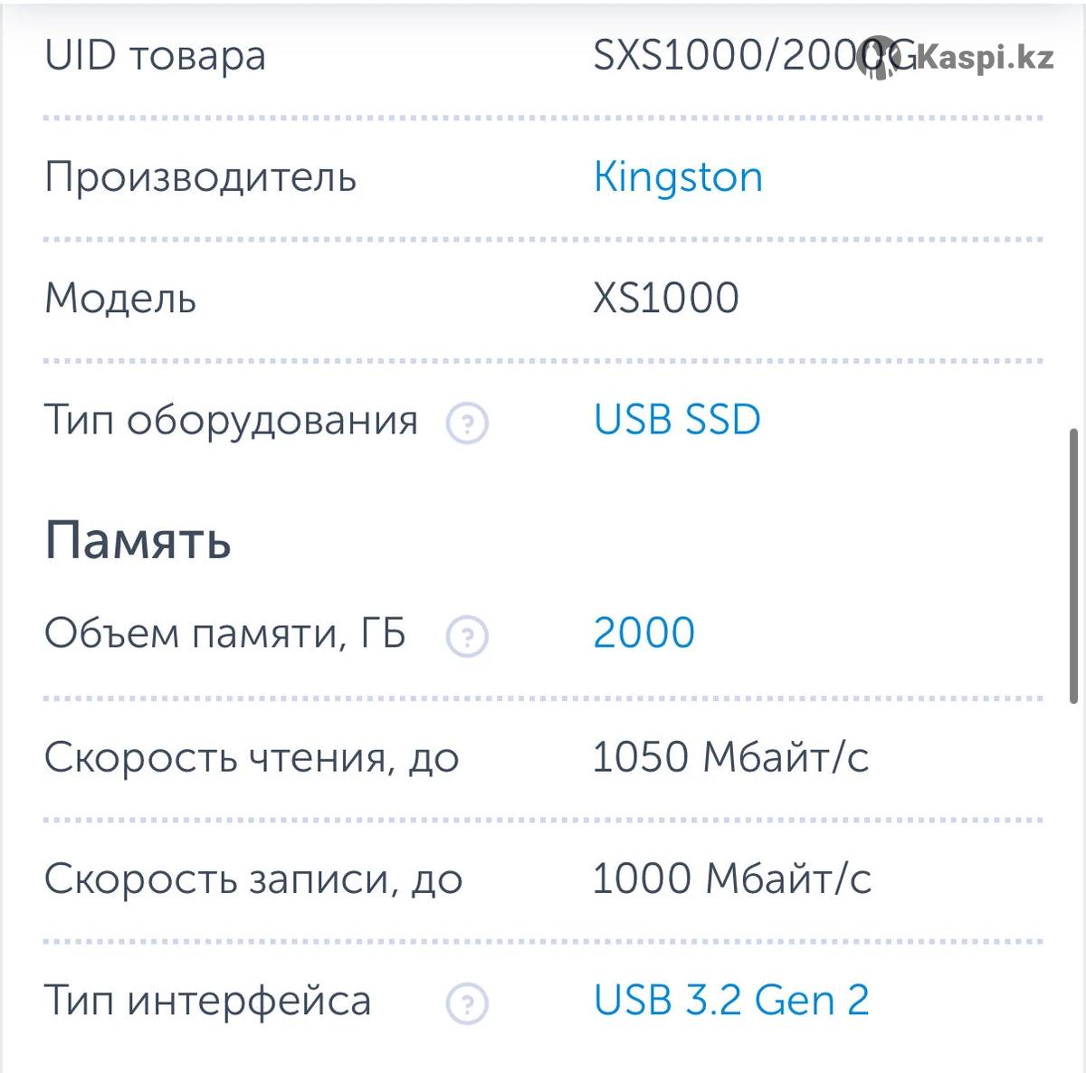1086x1073 pixels.
Task: Open the USB 3.2 Gen 2 interface link
Action: click(731, 1001)
